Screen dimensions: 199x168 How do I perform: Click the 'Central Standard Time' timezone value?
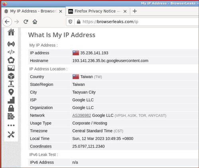(x=92, y=131)
